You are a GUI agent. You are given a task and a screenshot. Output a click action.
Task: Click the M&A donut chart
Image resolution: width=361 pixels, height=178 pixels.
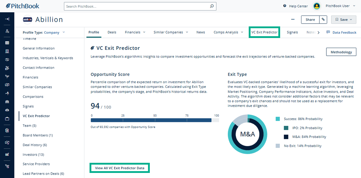248,134
